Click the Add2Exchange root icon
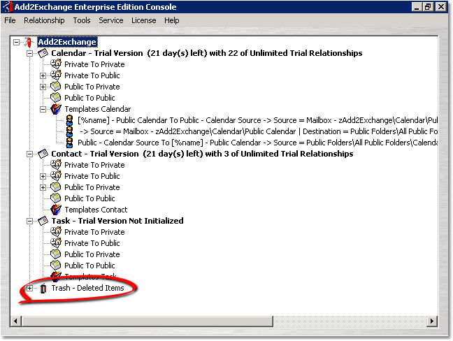The height and width of the screenshot is (341, 453). pos(28,42)
